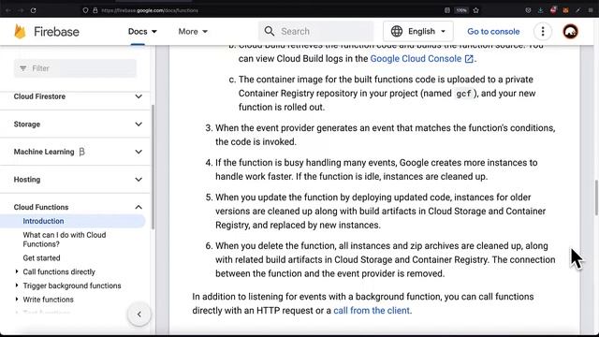Click the gcf code label
The height and width of the screenshot is (337, 599).
point(464,94)
